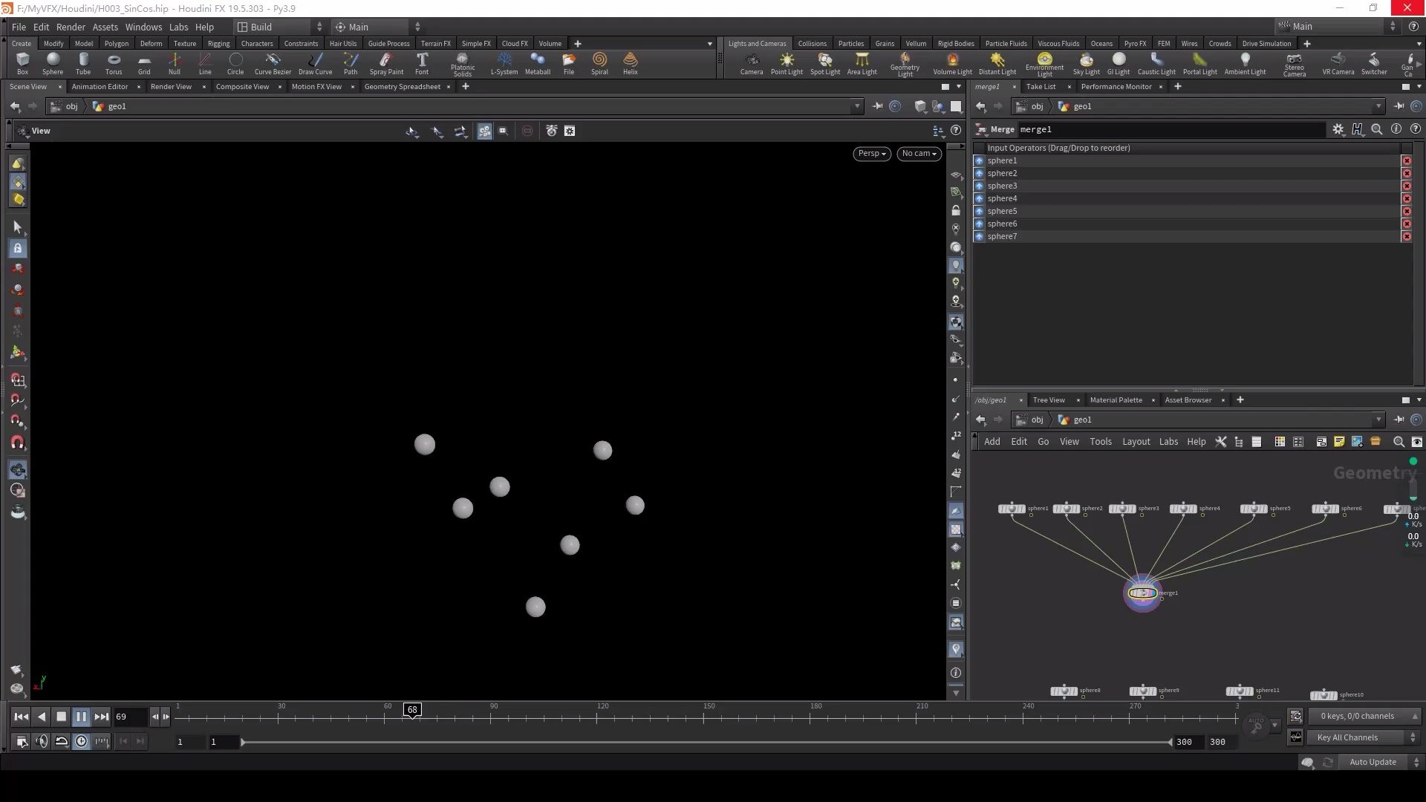Click the node search magnifier in merge panel
Screen dimensions: 1426x802
(x=1378, y=129)
